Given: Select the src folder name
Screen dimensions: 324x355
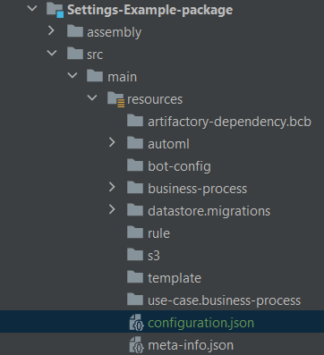Looking at the screenshot, I should (x=95, y=55).
